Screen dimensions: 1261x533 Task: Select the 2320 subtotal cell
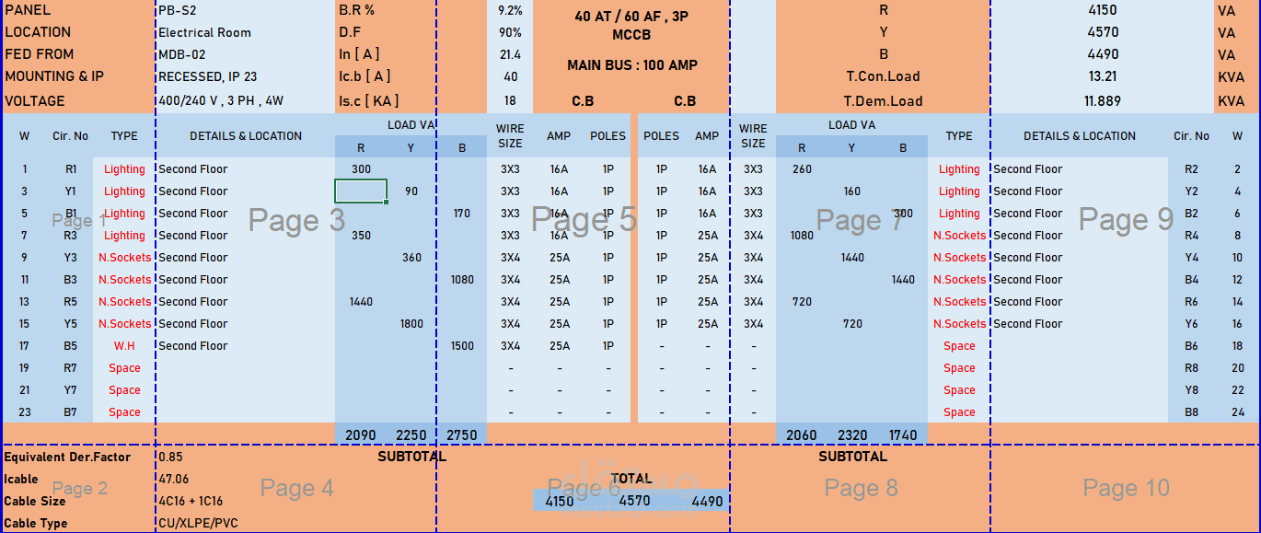coord(852,435)
